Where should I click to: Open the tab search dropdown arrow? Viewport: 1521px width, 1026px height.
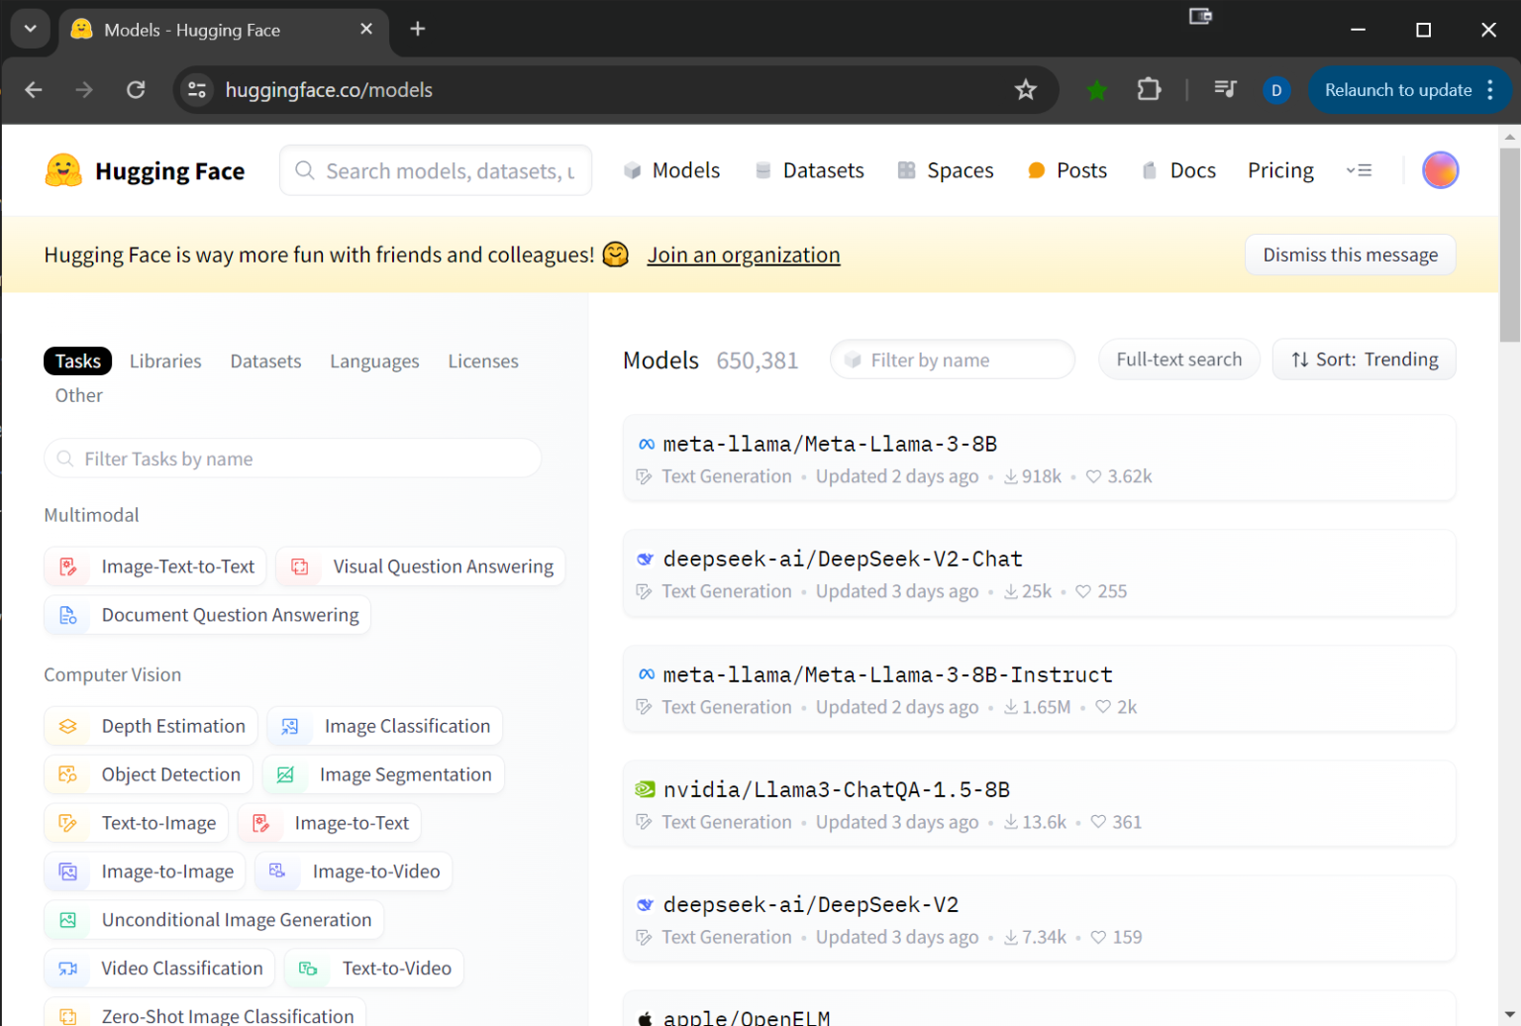pyautogui.click(x=30, y=29)
